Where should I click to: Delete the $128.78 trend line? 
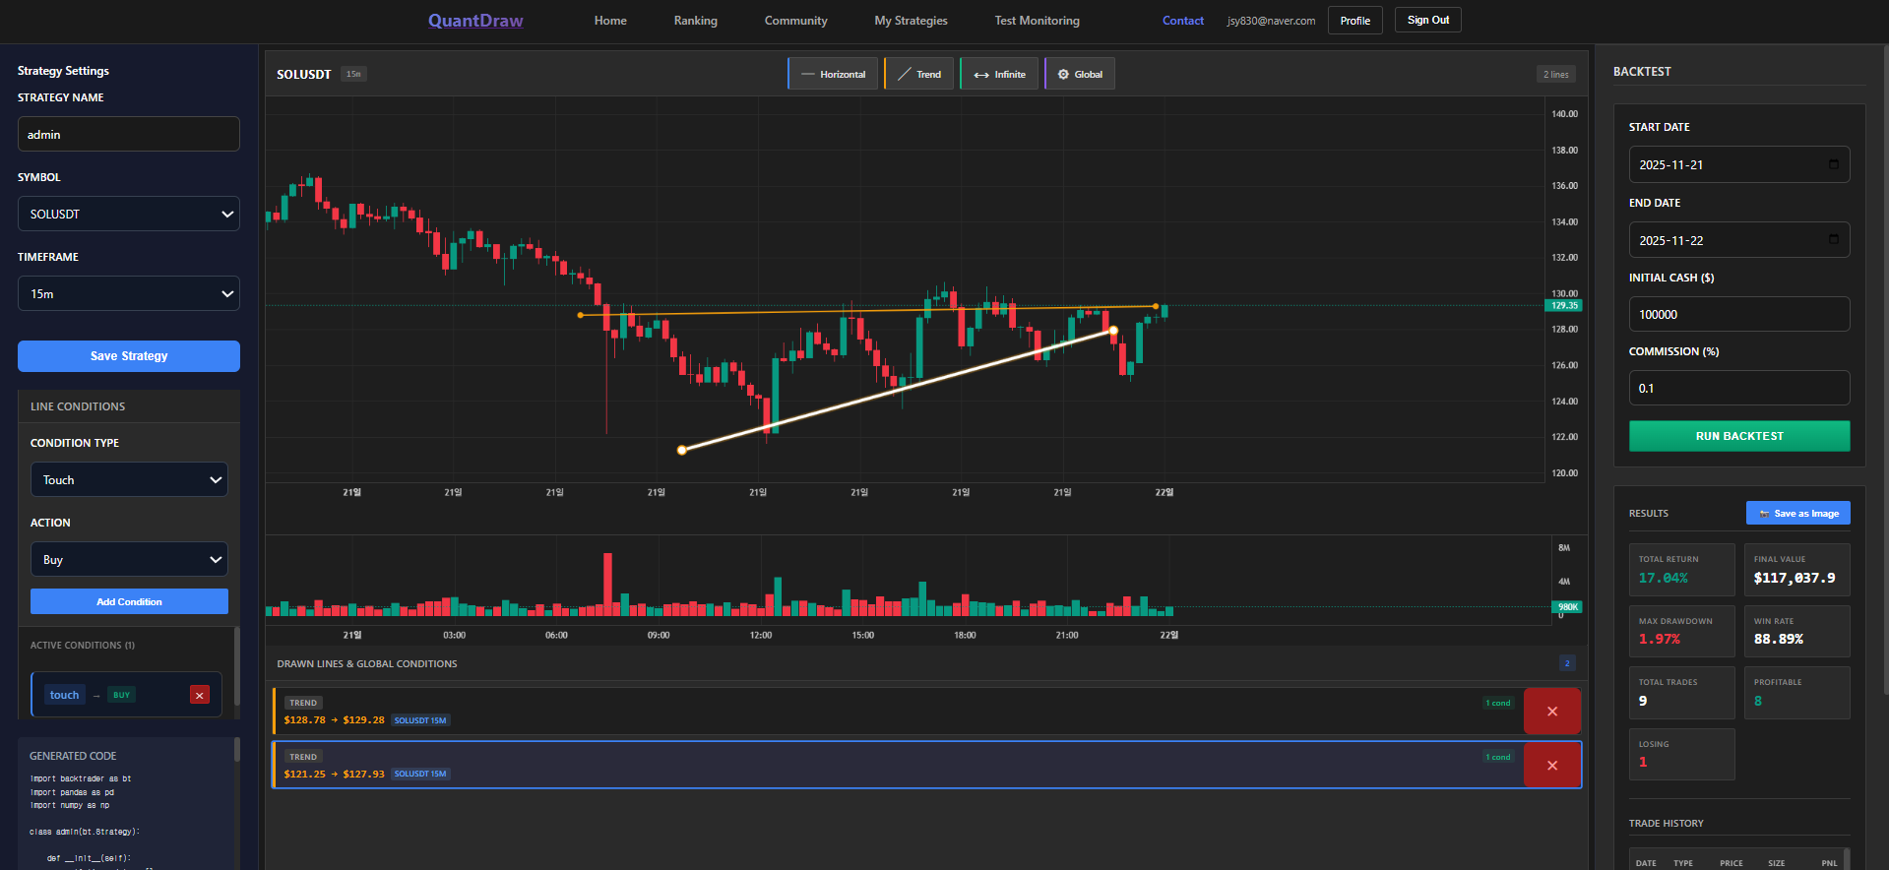(x=1552, y=712)
